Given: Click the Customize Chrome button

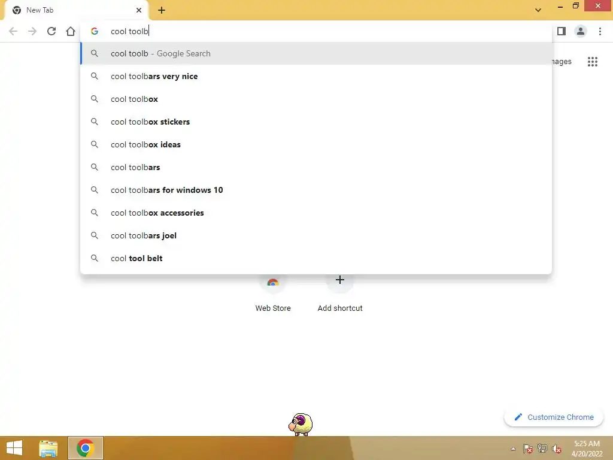Looking at the screenshot, I should coord(554,417).
